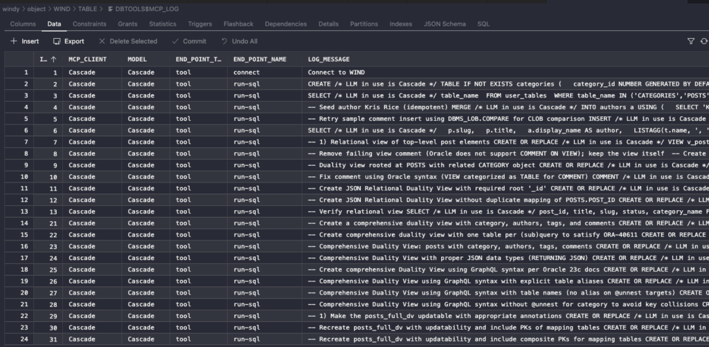
Task: Click the table icon beside DBTOOLS$MCP_LOG
Action: (x=110, y=8)
